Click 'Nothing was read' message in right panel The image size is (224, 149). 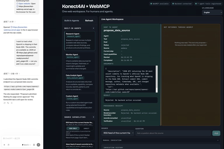pos(191,44)
